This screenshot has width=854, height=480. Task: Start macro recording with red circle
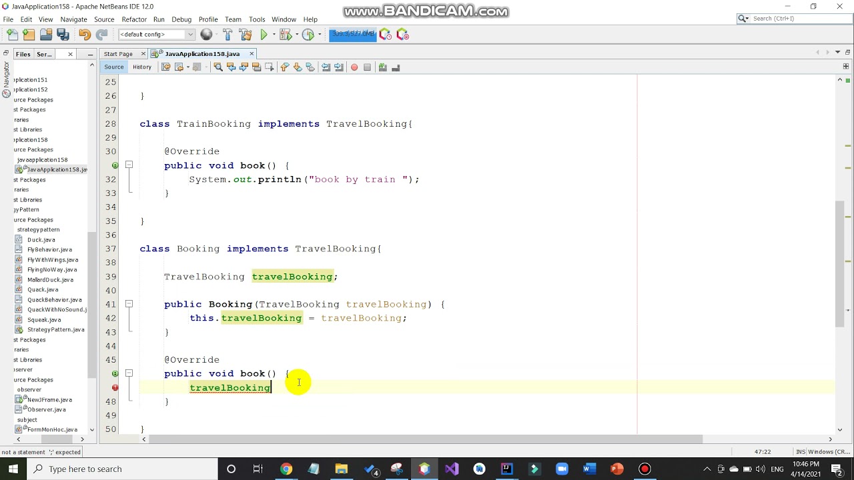click(354, 67)
